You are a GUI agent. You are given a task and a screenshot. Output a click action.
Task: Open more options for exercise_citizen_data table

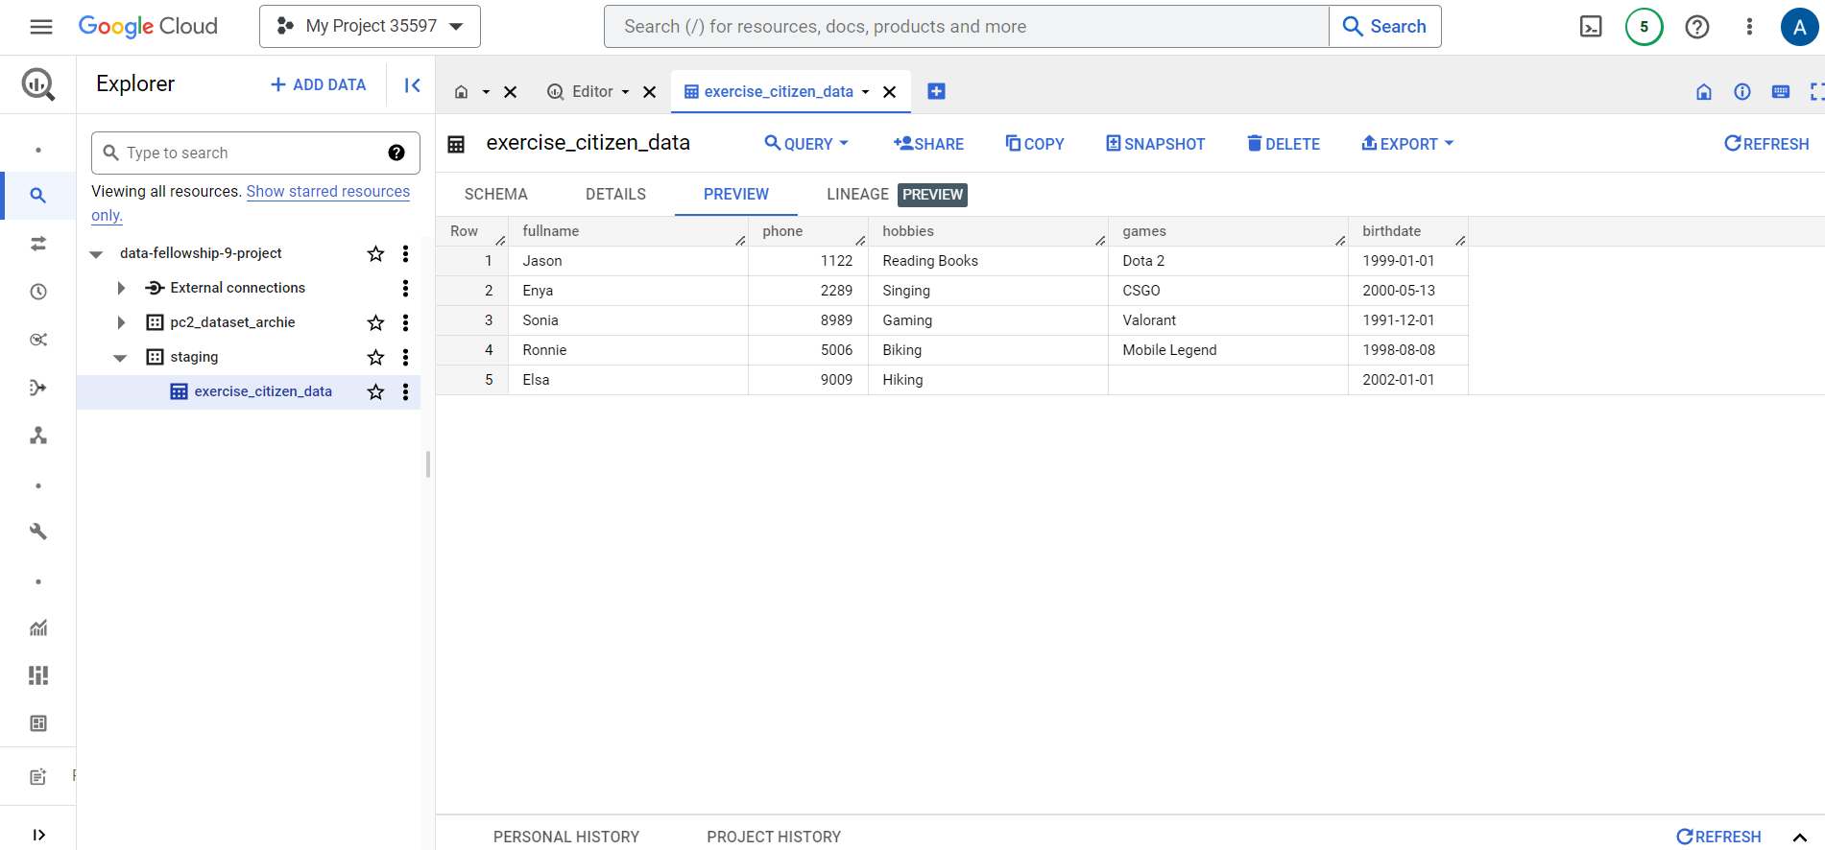tap(405, 391)
